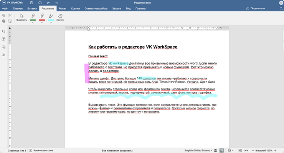The height and width of the screenshot is (153, 284).
Task: Click the cyan highlighter color bar
Action: click(51, 20)
